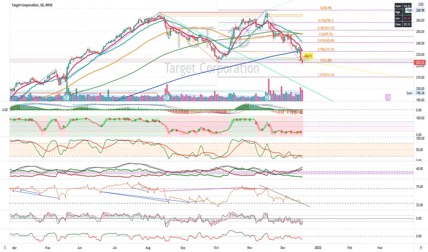Click the Open row in the OHLC table
428x252 pixels.
403,6
